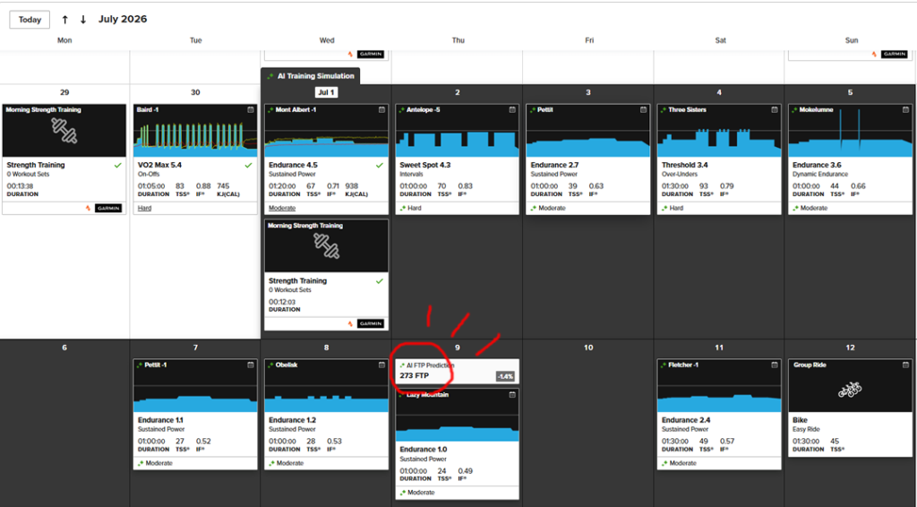Click Garmin badge on Monday 29 strength card

point(108,208)
